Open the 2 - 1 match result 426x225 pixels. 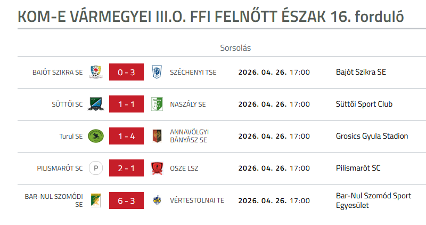[x=126, y=168]
